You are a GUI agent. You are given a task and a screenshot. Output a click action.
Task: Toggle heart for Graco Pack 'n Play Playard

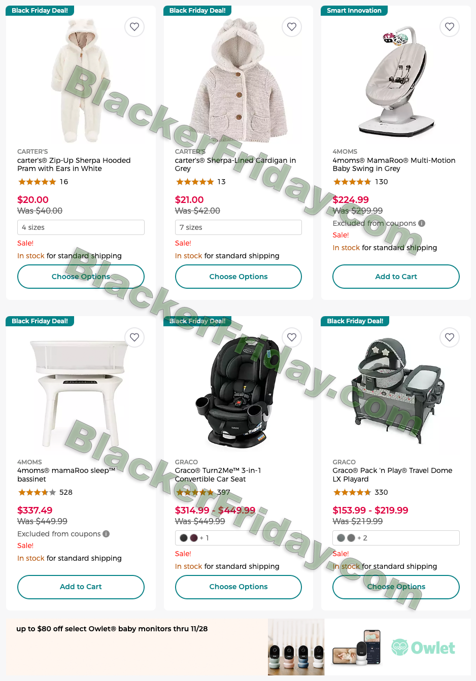coord(450,337)
